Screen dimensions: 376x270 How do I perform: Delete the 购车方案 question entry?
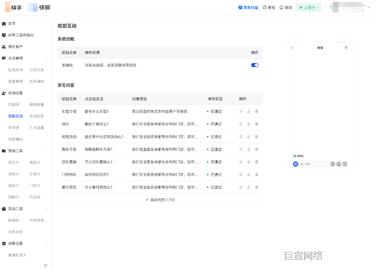[257, 150]
